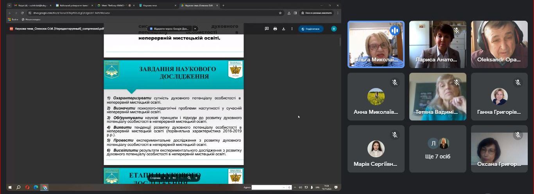Open Windows taskbar search
Screen dimensions: 534x194
[x=18, y=187]
